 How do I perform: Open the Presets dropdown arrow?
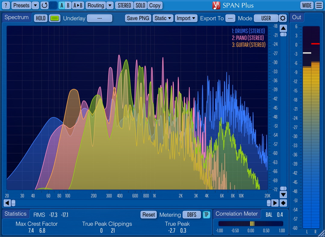36,5
